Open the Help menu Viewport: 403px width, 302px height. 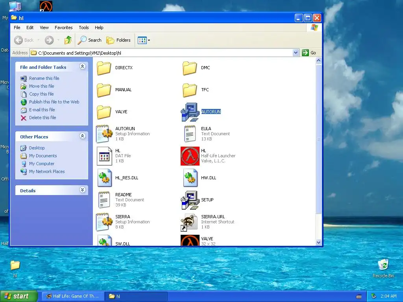click(x=99, y=28)
